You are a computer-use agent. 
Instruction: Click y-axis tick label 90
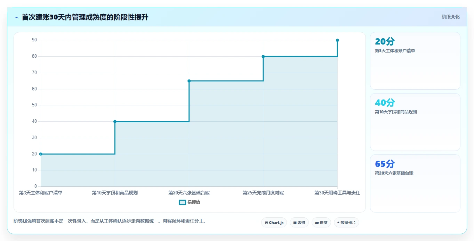[x=34, y=40]
